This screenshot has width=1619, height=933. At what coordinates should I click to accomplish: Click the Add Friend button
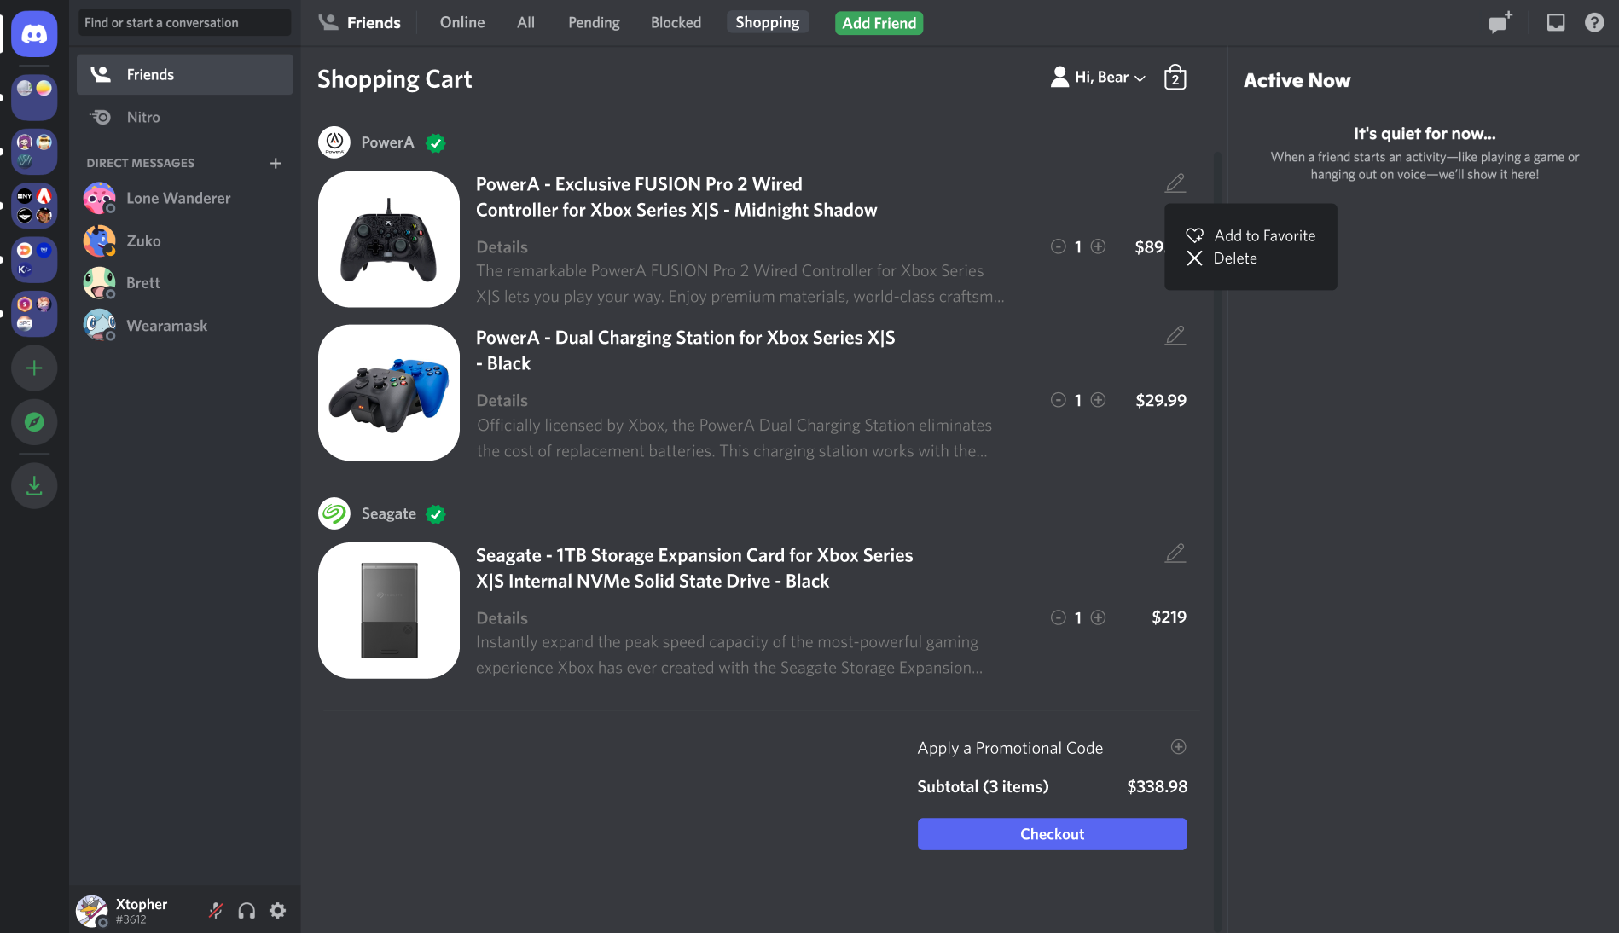coord(879,23)
